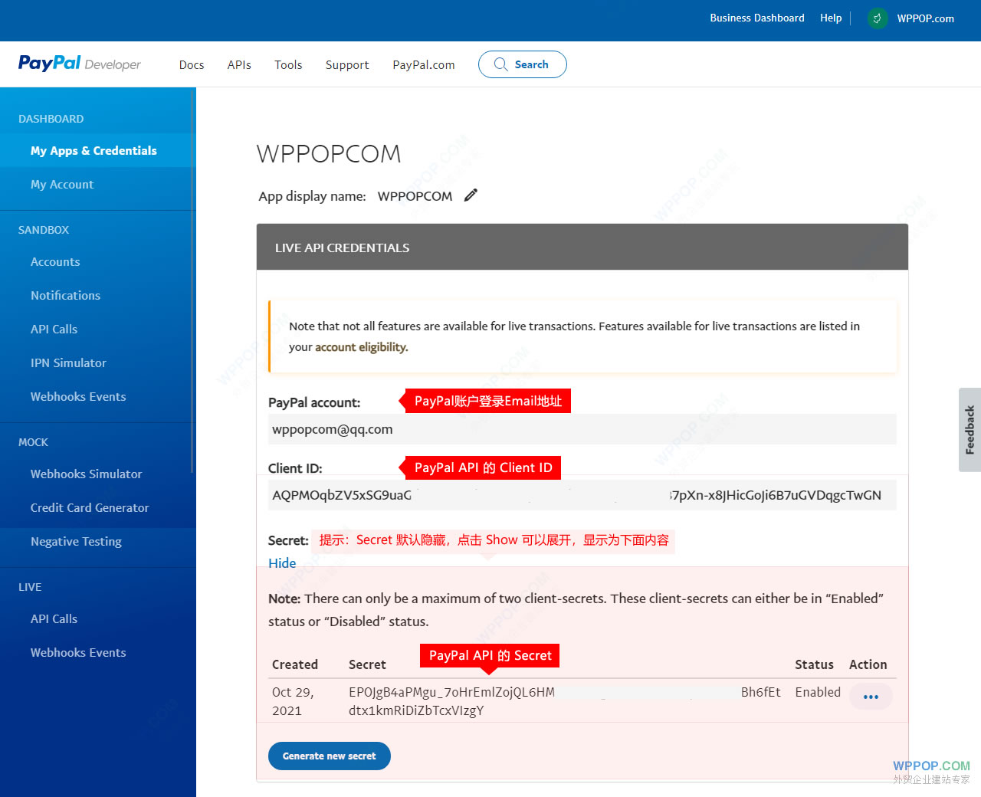
Task: Click the MOCK section label
Action: pyautogui.click(x=33, y=442)
